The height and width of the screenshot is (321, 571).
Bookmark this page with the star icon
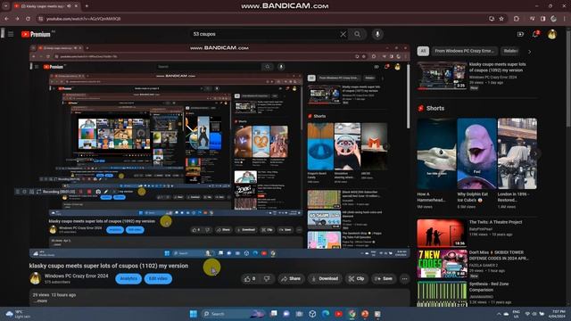[x=501, y=19]
